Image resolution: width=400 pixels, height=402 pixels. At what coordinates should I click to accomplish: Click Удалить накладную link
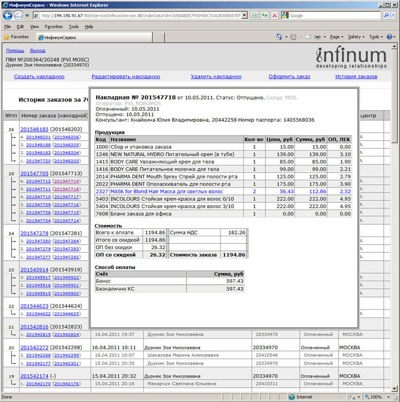pos(216,76)
